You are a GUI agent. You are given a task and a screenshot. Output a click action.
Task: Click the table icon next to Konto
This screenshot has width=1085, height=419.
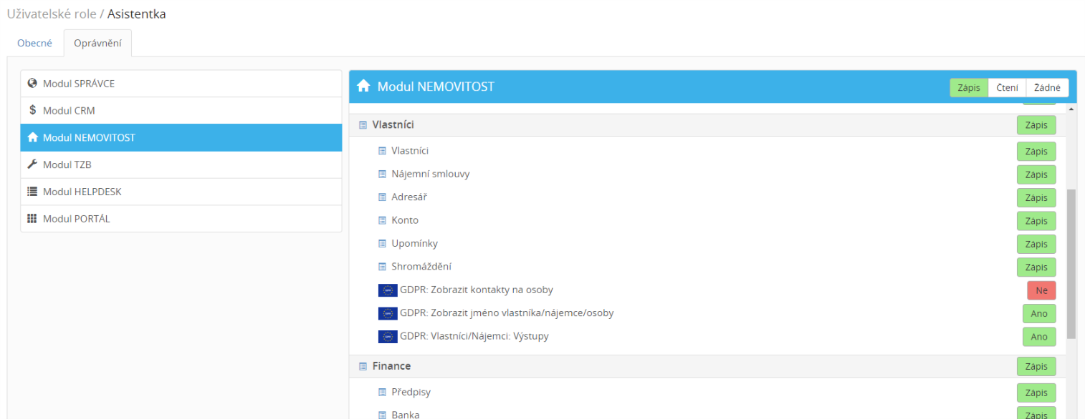pyautogui.click(x=382, y=220)
